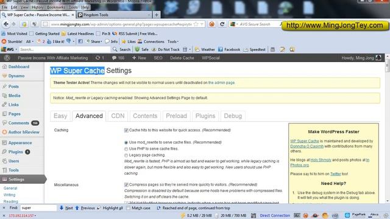The height and width of the screenshot is (219, 390).
Task: Click page vertical scrollbar down arrow
Action: pyautogui.click(x=388, y=201)
